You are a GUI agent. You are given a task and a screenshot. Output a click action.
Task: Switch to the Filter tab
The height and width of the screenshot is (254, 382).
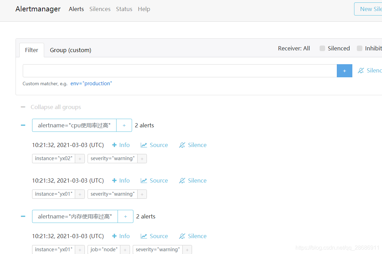[x=32, y=50]
